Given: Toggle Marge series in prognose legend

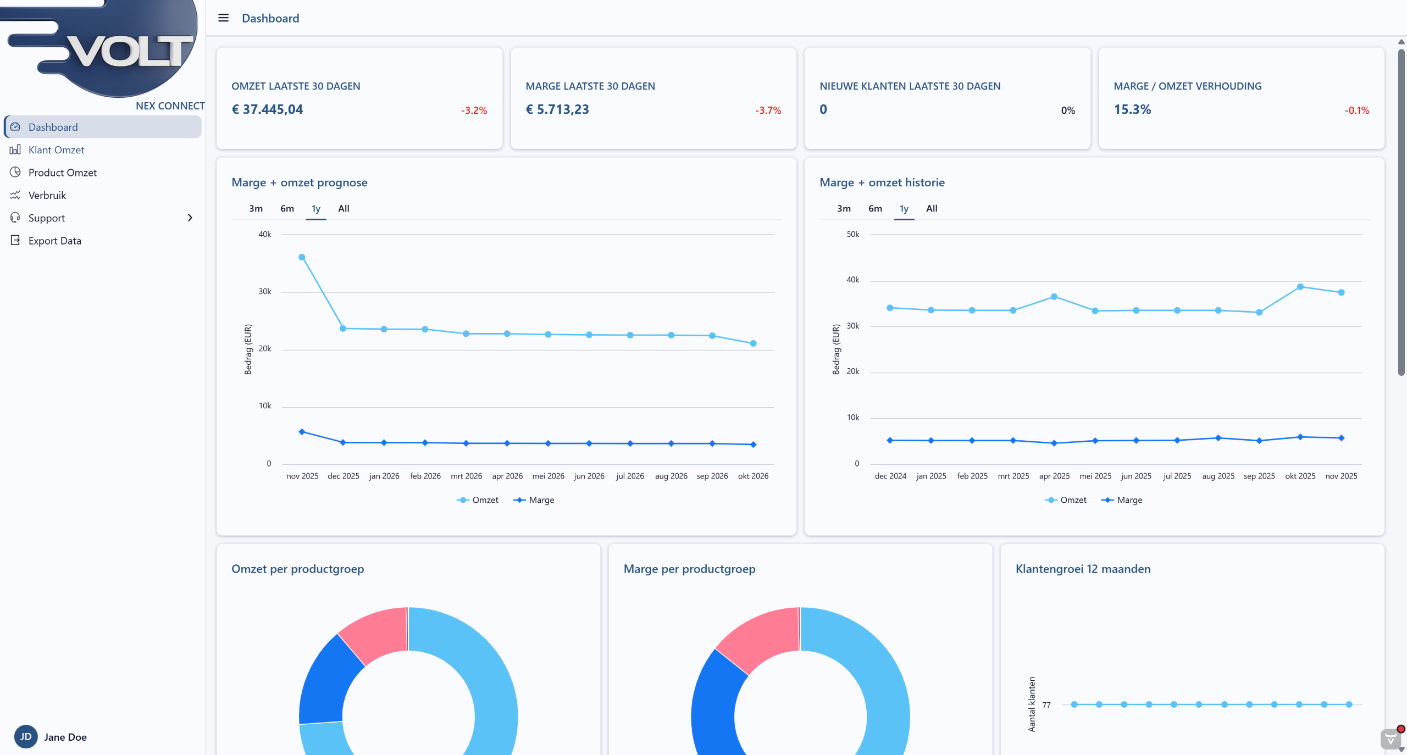Looking at the screenshot, I should pos(534,500).
